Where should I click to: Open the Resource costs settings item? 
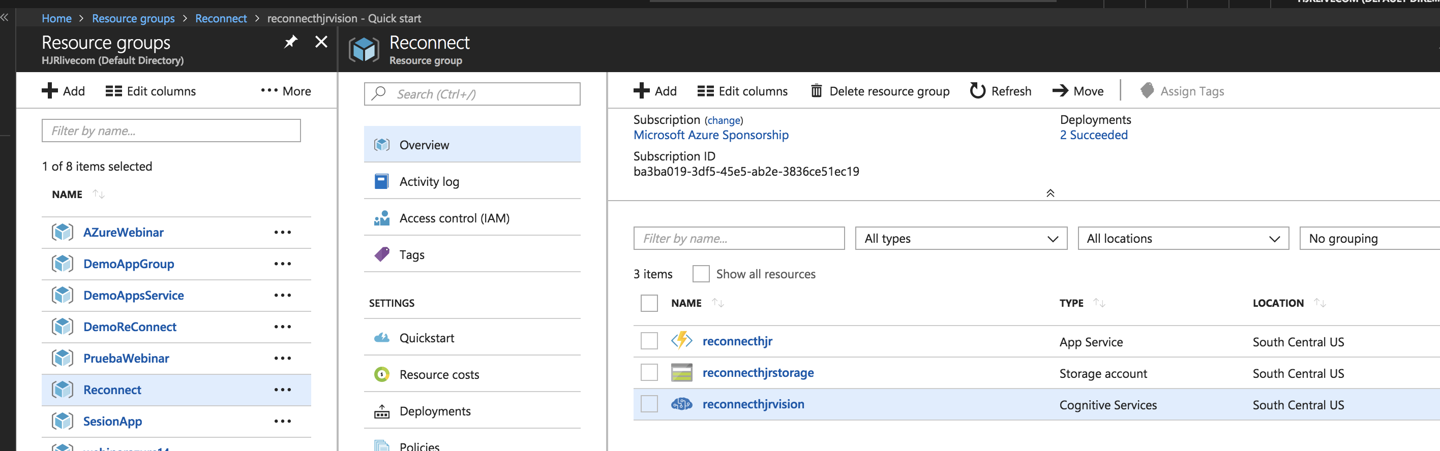click(472, 374)
